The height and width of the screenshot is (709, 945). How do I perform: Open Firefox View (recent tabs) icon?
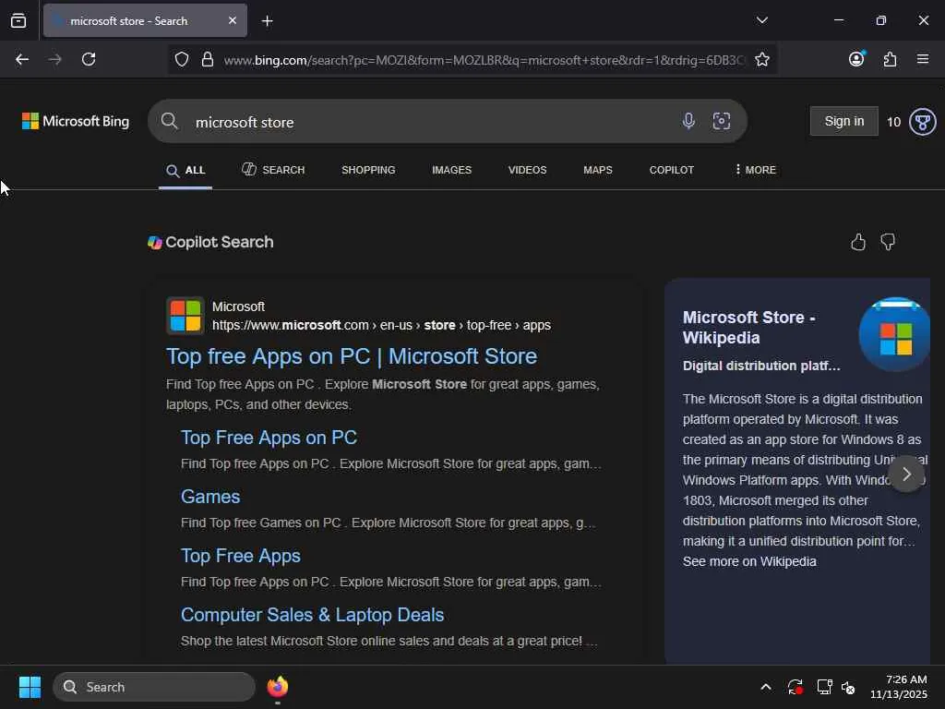point(18,20)
